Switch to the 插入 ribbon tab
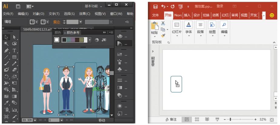Image resolution: width=280 pixels, height=125 pixels. (x=187, y=15)
